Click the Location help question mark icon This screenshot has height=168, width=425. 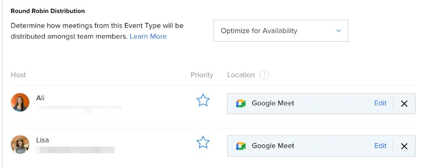[x=264, y=75]
